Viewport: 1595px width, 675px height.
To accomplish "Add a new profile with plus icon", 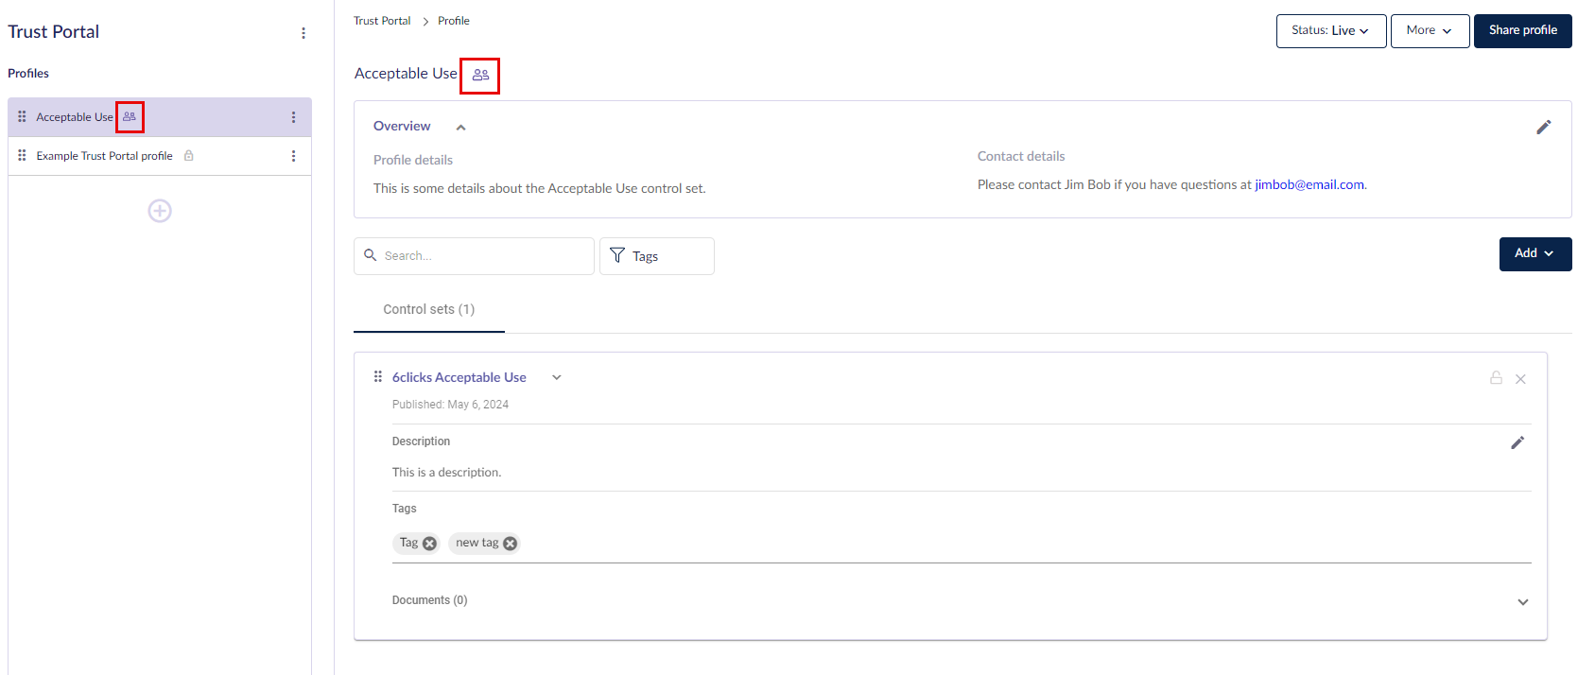I will point(160,211).
